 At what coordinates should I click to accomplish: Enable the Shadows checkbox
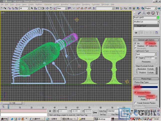pyautogui.click(x=135, y=46)
